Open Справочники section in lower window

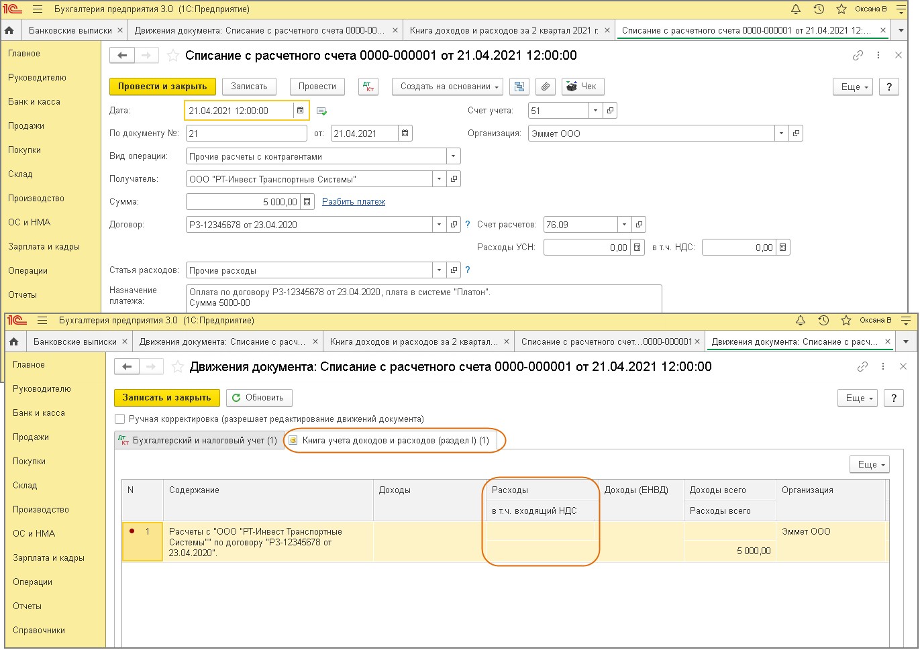click(x=39, y=631)
